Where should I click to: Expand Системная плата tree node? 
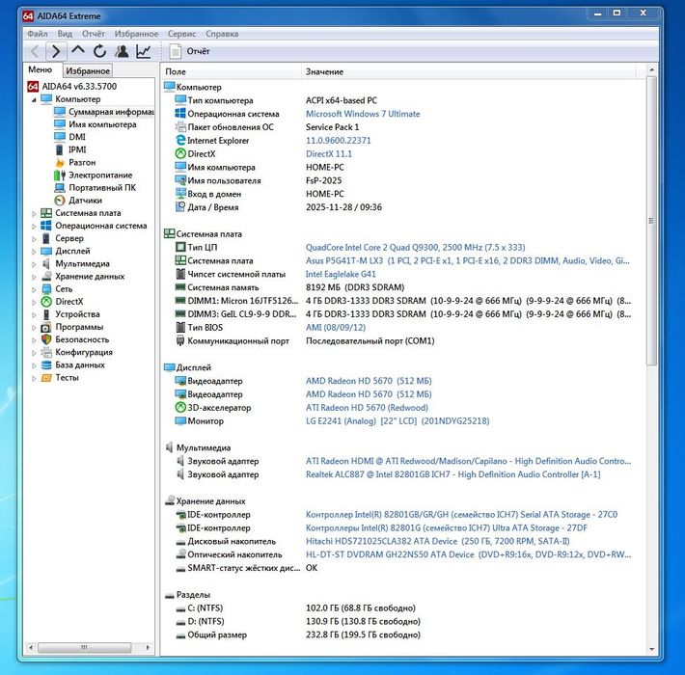tap(34, 213)
